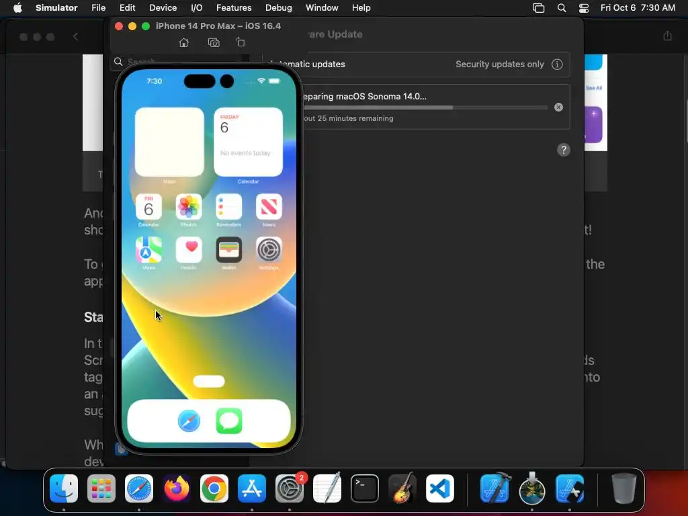The width and height of the screenshot is (688, 516).
Task: Open System Settings from the Dock
Action: point(290,488)
